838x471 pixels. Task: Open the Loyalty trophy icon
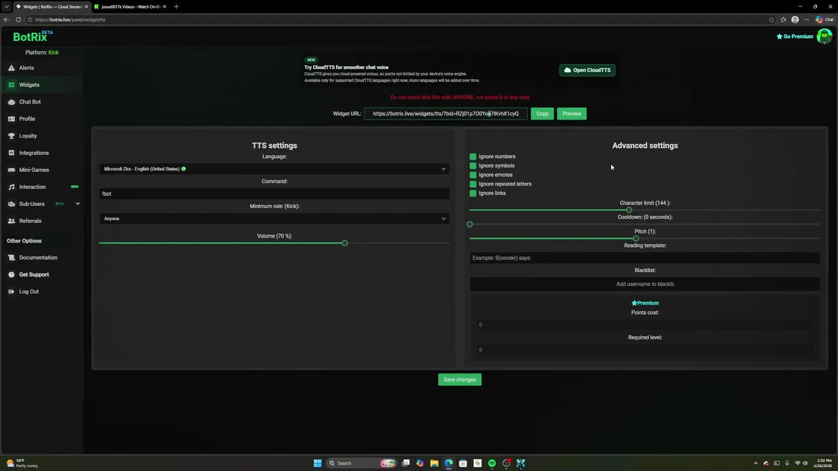11,136
